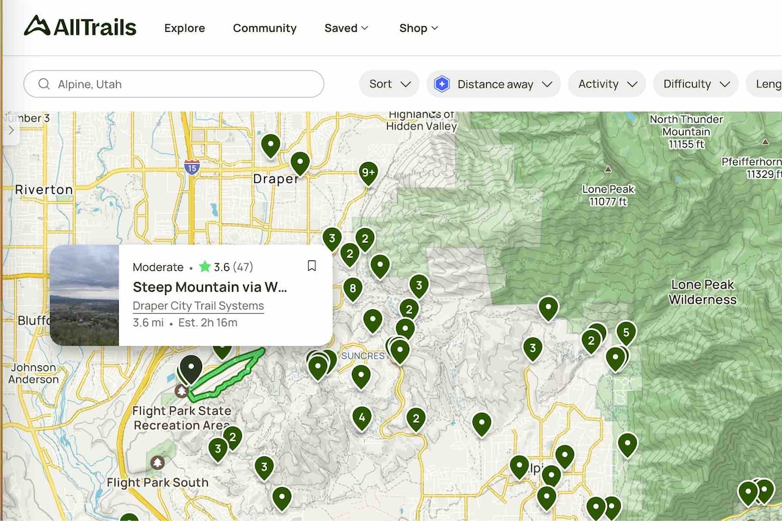Open the Draper City Trail Systems link
Viewport: 782px width, 521px height.
click(198, 306)
